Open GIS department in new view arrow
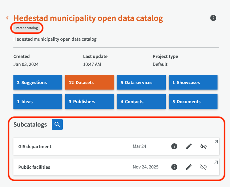This screenshot has height=187, width=230. pyautogui.click(x=216, y=141)
